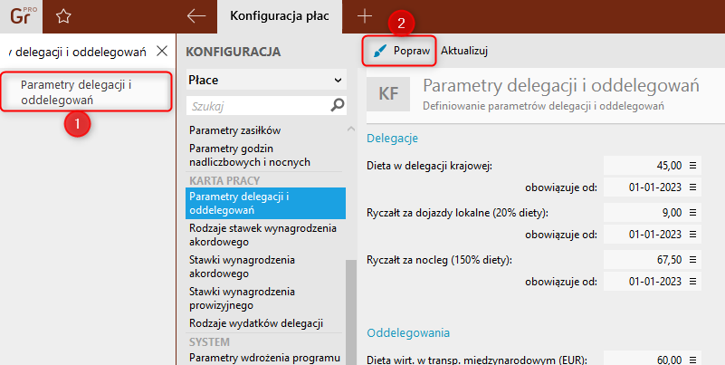
Task: Click the Aktualizuj button
Action: coord(464,51)
